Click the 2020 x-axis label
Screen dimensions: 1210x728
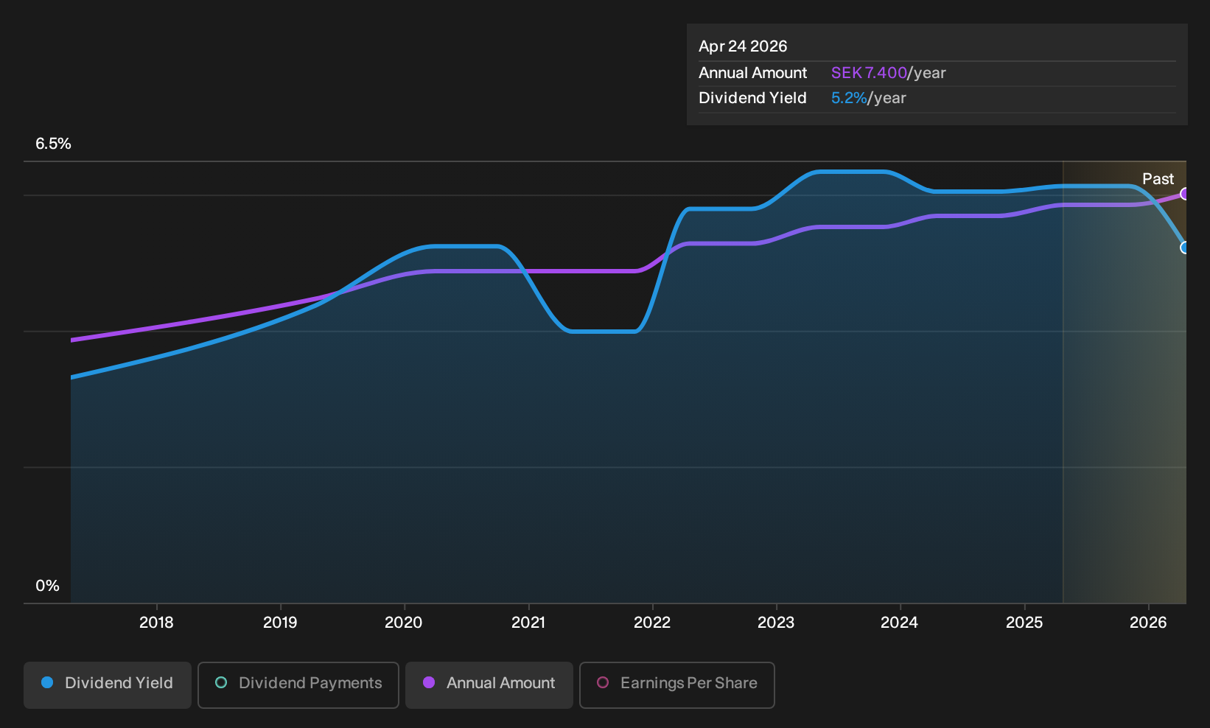pos(404,623)
